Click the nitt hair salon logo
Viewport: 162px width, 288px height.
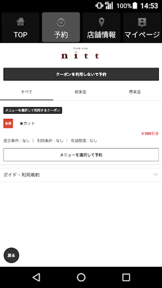(80, 54)
